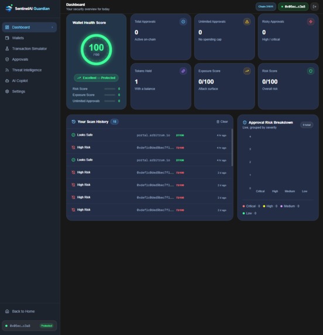Click the Exposure Score trend icon
Image resolution: width=323 pixels, height=335 pixels.
247,71
